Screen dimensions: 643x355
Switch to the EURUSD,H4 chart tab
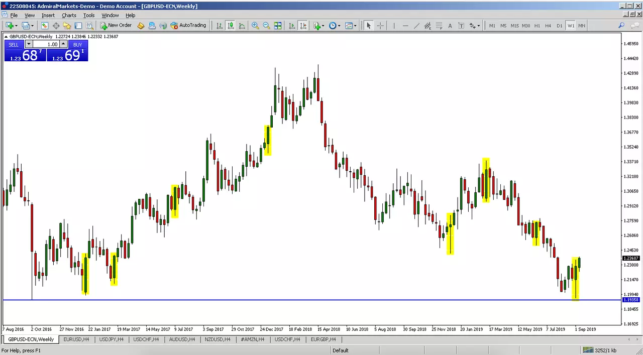point(76,339)
